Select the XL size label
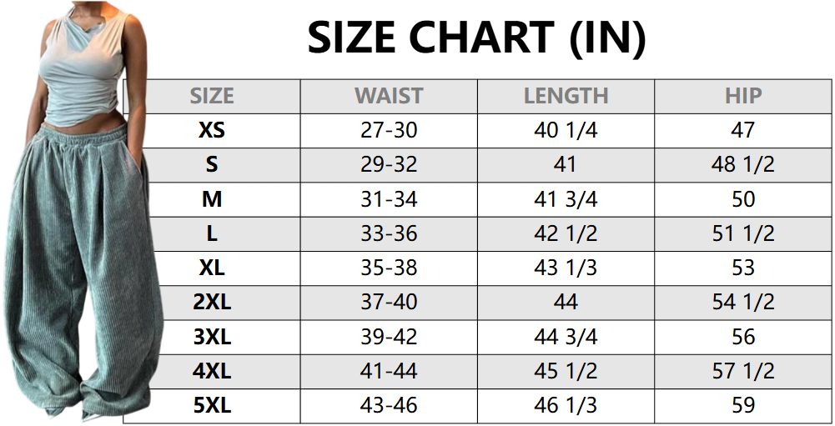This screenshot has height=426, width=835. pyautogui.click(x=212, y=268)
